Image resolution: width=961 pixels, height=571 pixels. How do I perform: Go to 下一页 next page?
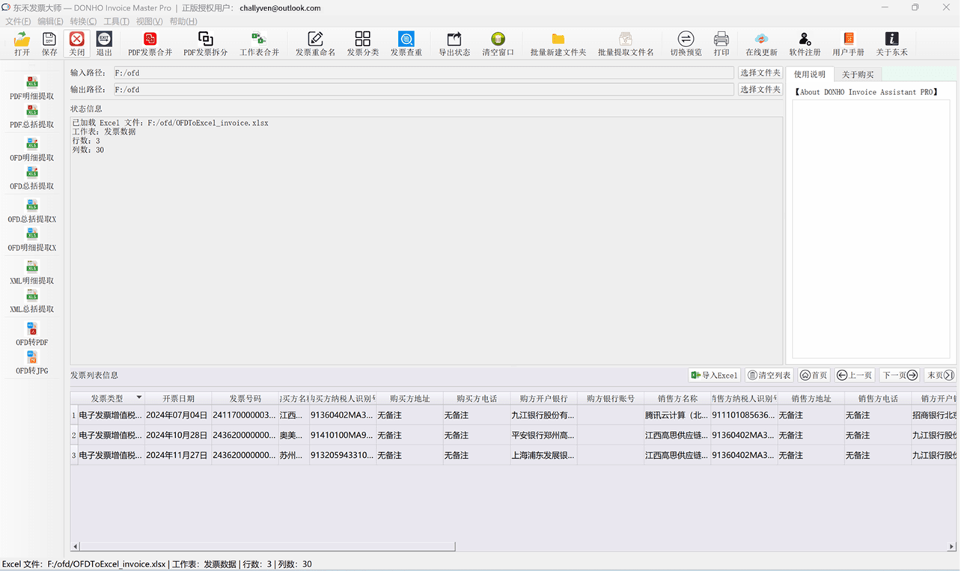900,375
